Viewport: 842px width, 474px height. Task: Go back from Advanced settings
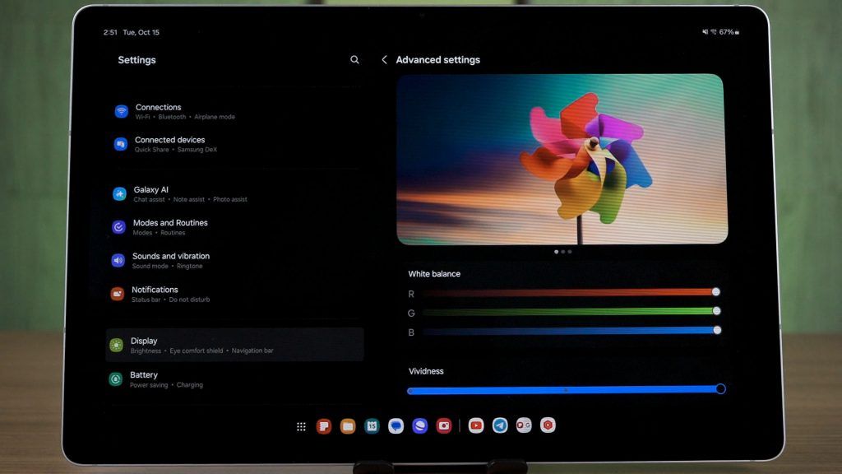[384, 59]
